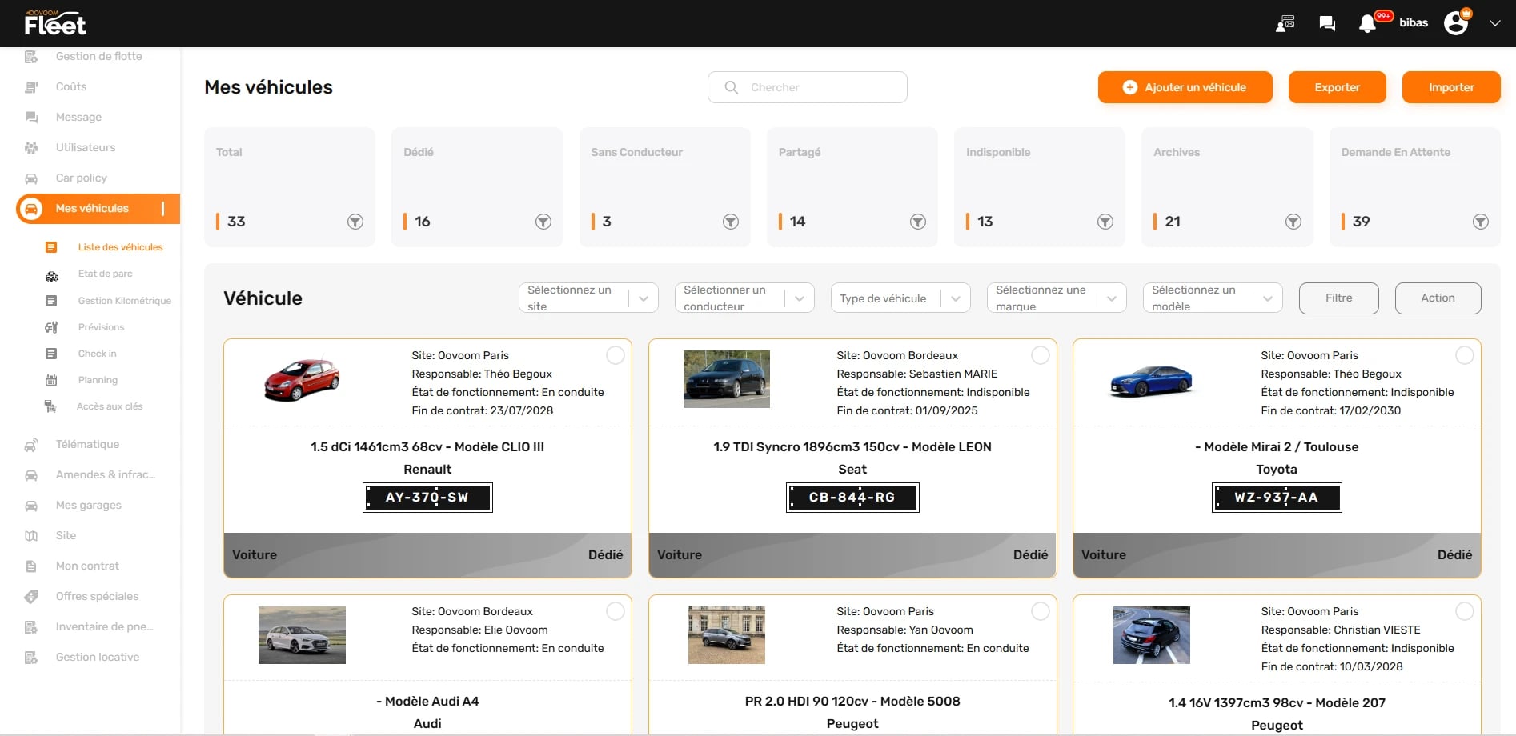This screenshot has width=1516, height=736.
Task: Select the Renault CLIO III vehicle radio button
Action: point(615,355)
